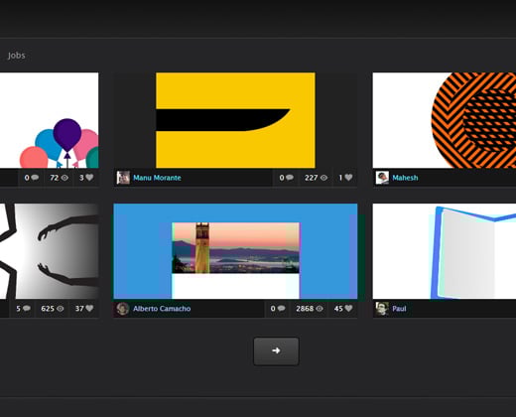
Task: Open the yellow and black knife artwork
Action: tap(235, 120)
